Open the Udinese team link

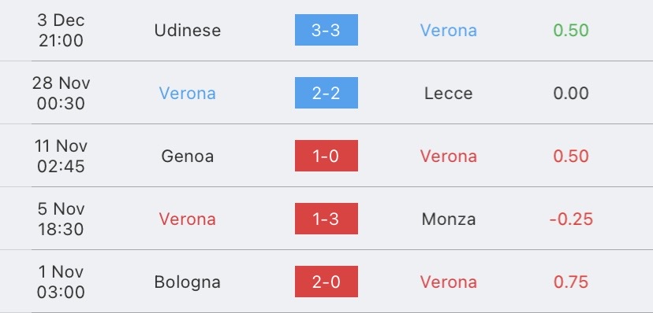[188, 31]
